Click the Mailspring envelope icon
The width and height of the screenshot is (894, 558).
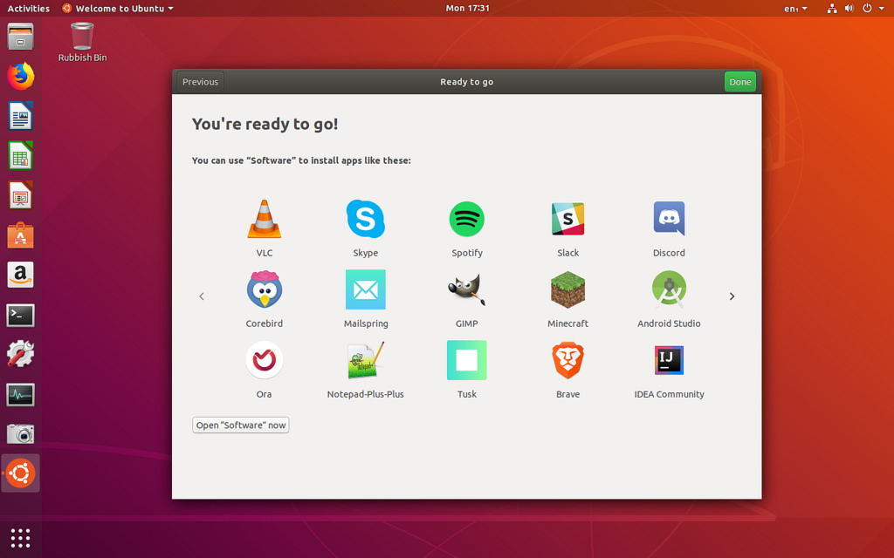(x=366, y=289)
